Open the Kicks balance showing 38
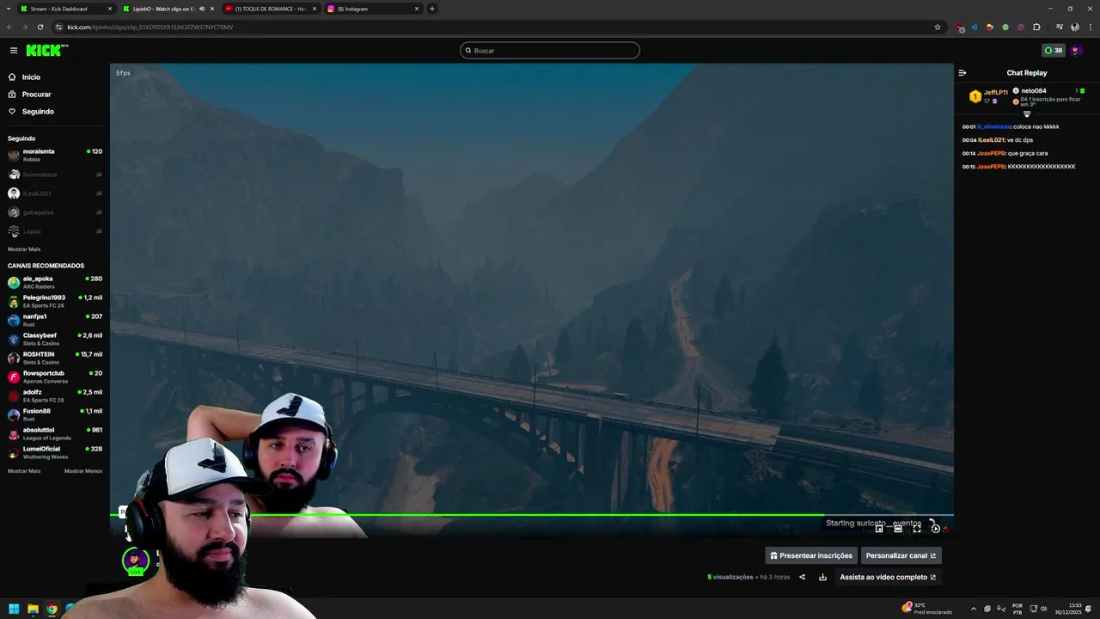The width and height of the screenshot is (1100, 619). 1053,51
